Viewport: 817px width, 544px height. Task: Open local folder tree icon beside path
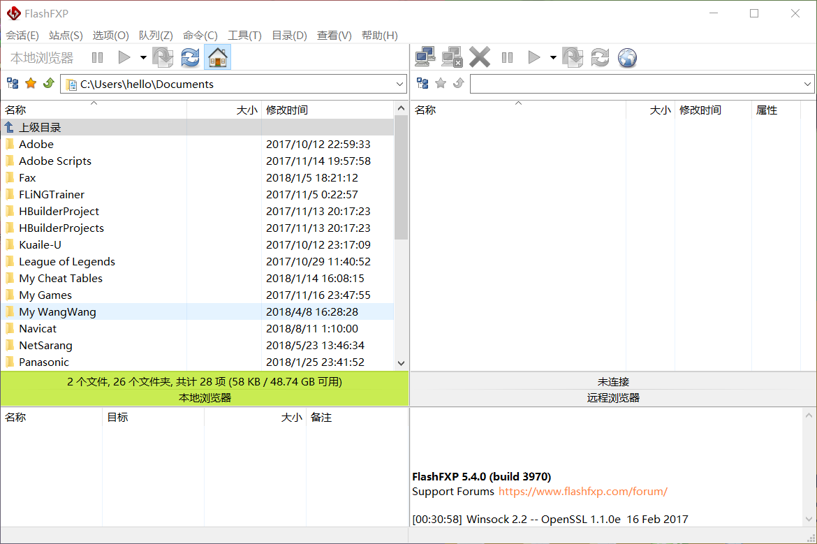(x=13, y=83)
